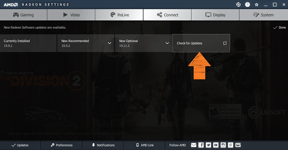Click the gear-wrench icon on System tab
Screen dimensions: 288x150
(256, 15)
